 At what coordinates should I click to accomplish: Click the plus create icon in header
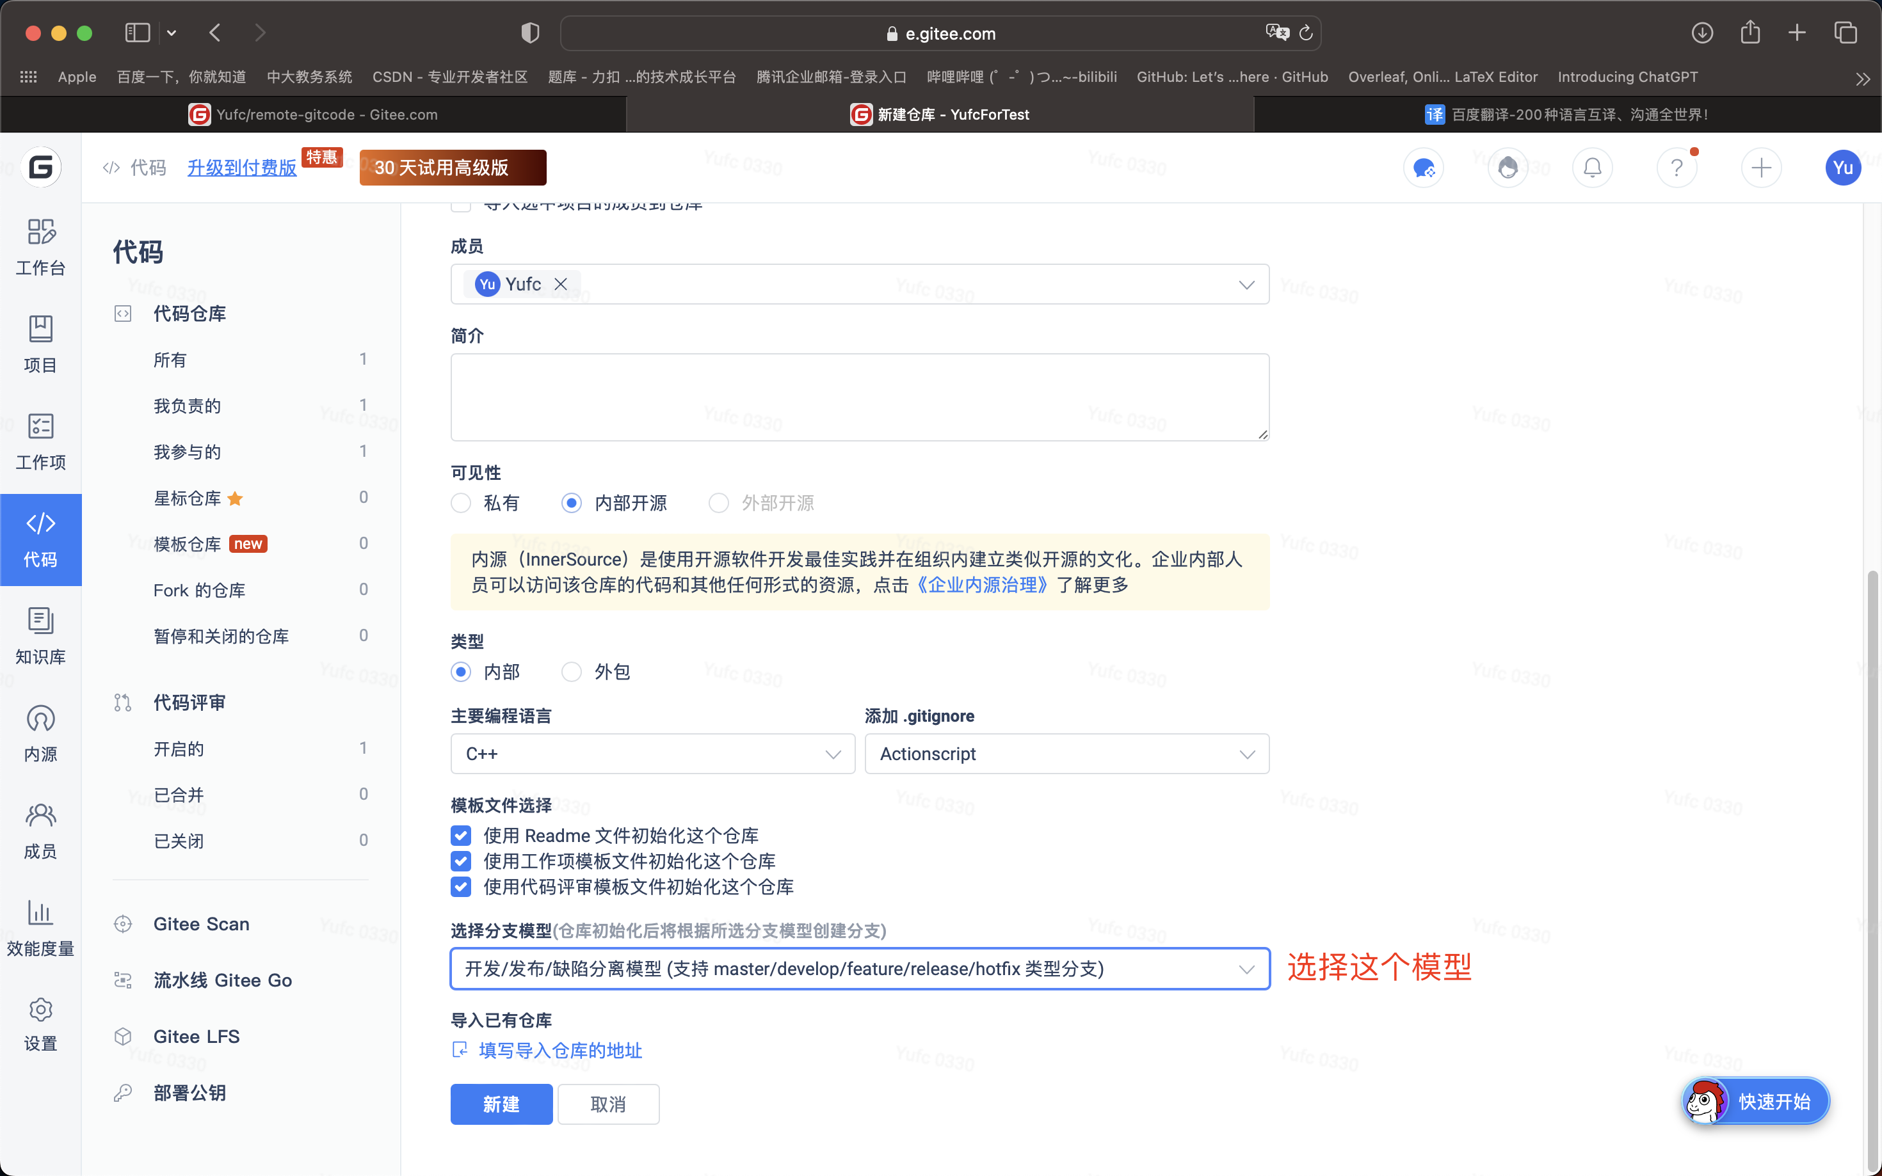(1760, 168)
